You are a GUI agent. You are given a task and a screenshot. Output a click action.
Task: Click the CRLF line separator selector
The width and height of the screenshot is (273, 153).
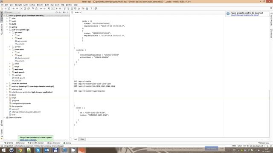point(240,146)
